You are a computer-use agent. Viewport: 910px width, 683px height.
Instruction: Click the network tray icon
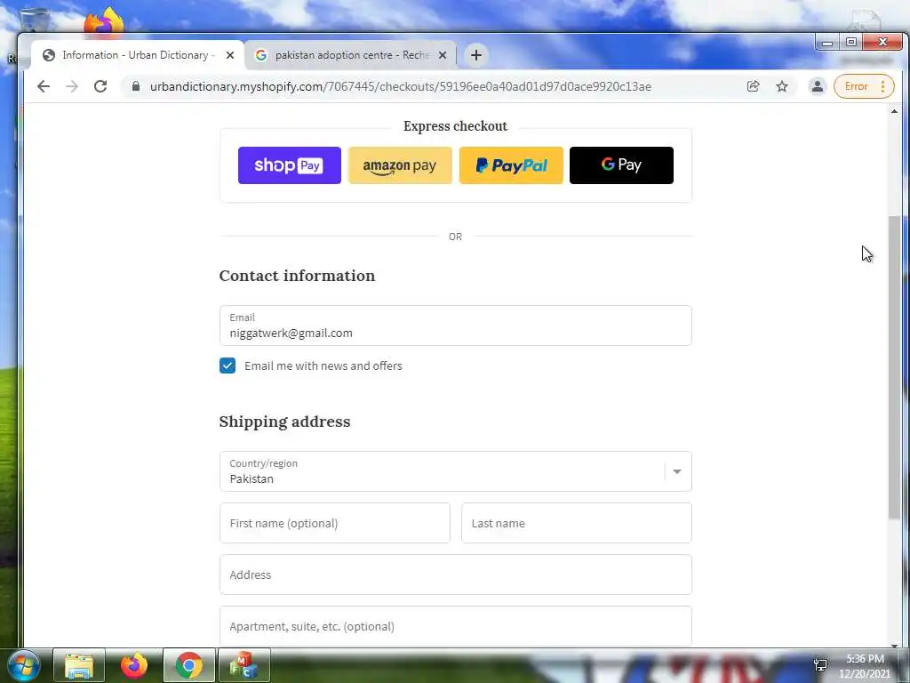tap(820, 665)
